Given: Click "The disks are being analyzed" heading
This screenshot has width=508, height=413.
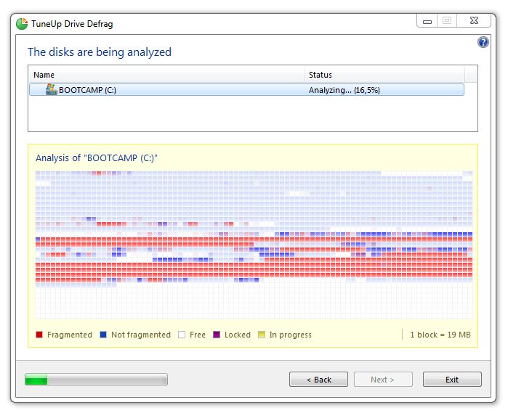Looking at the screenshot, I should click(x=100, y=52).
